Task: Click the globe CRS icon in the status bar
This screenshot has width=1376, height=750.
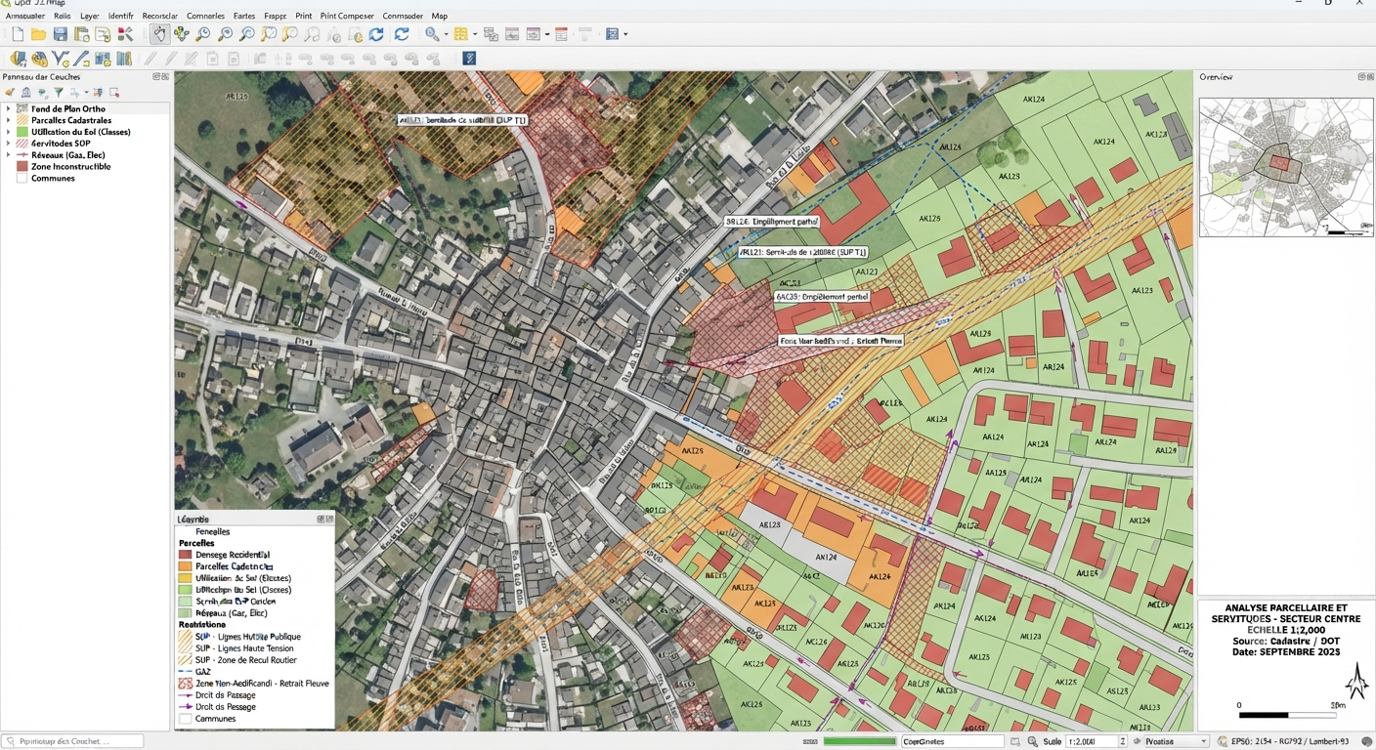Action: (x=1223, y=741)
